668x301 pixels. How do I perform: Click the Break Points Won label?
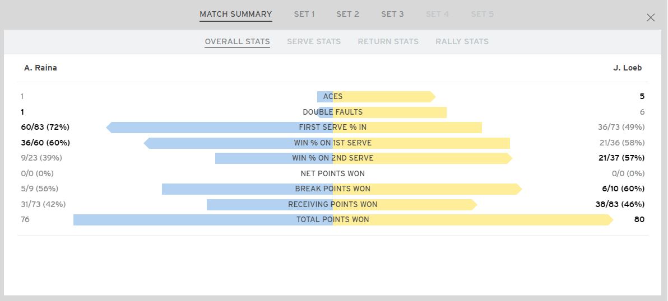(333, 189)
